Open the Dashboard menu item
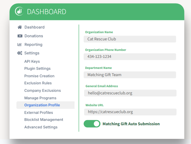Screen dimensions: 191x144 [35, 27]
